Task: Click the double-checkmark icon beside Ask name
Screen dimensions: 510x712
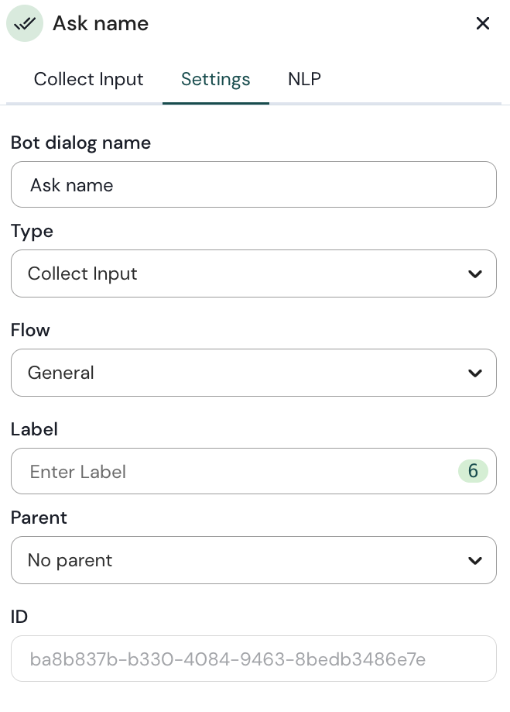Action: coord(25,24)
